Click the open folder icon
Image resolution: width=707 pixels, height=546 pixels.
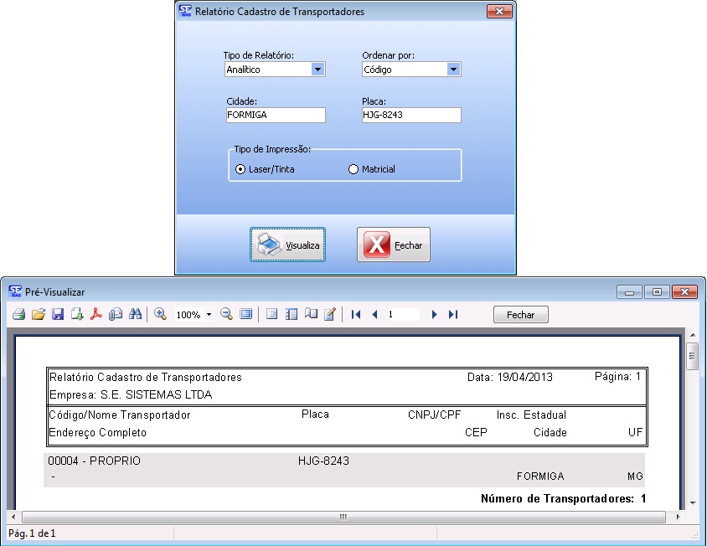[x=38, y=315]
